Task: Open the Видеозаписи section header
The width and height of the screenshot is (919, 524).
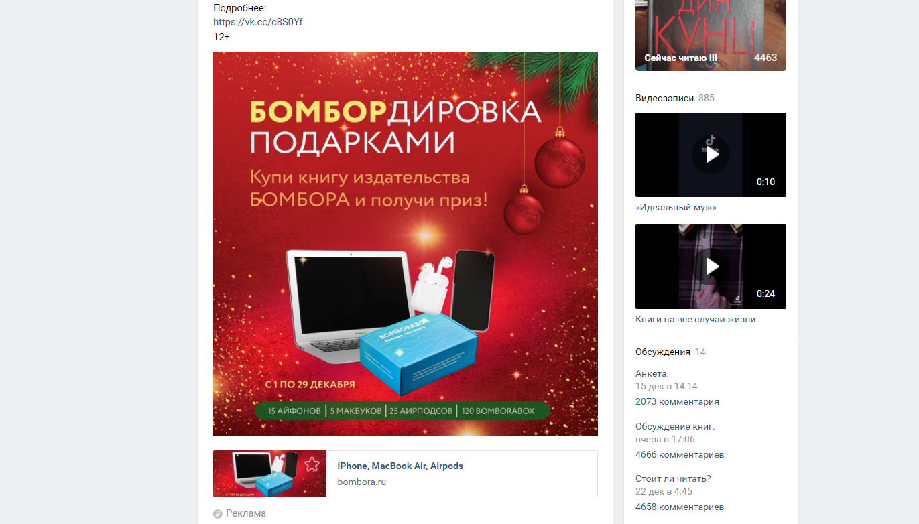Action: tap(664, 98)
